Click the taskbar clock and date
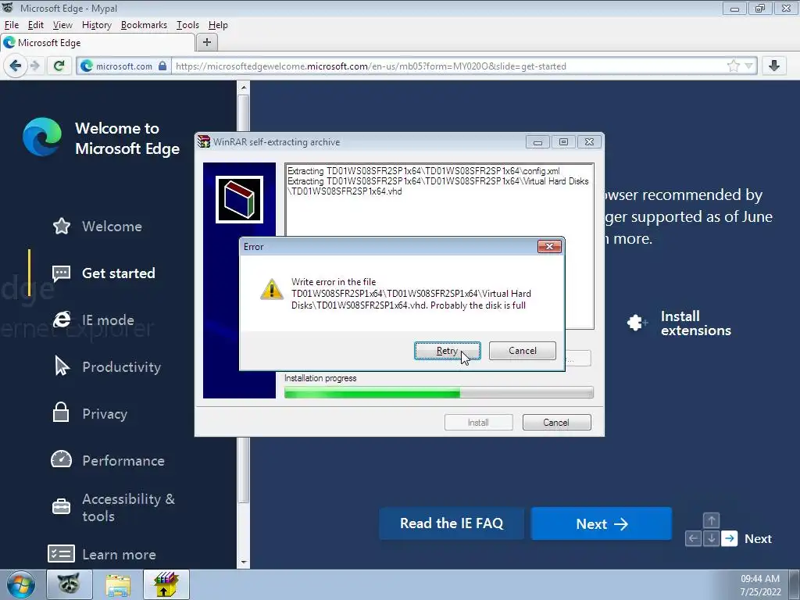The image size is (800, 600). point(760,585)
